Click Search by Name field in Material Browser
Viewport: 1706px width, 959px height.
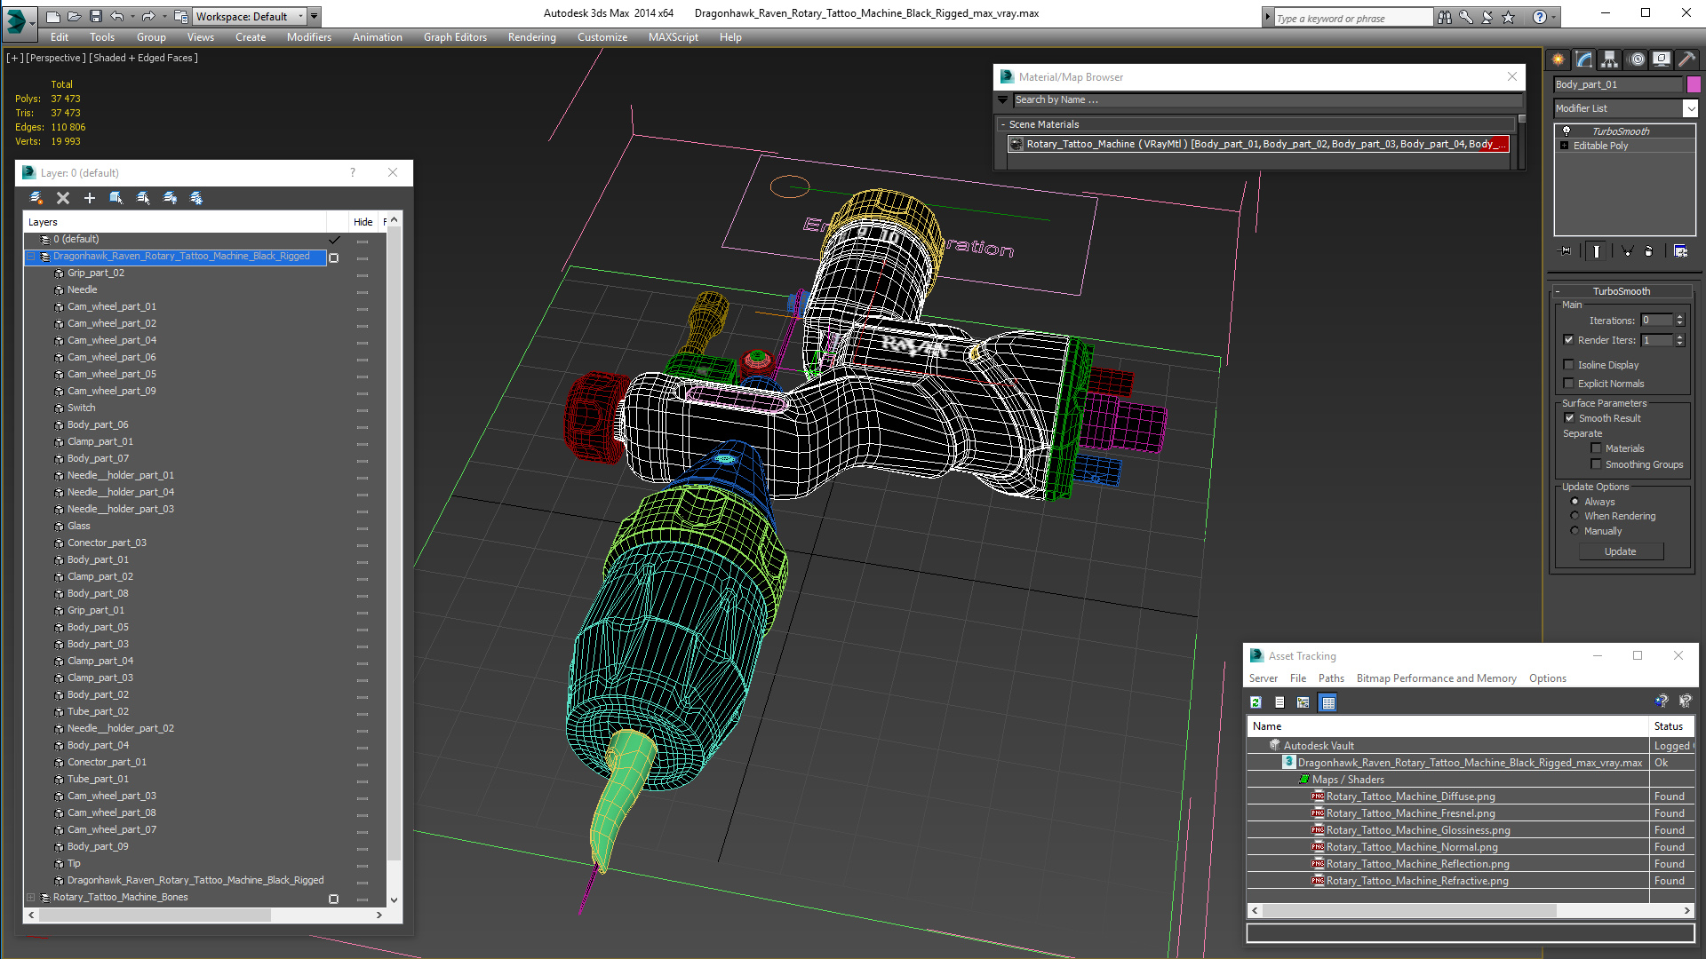coord(1266,100)
